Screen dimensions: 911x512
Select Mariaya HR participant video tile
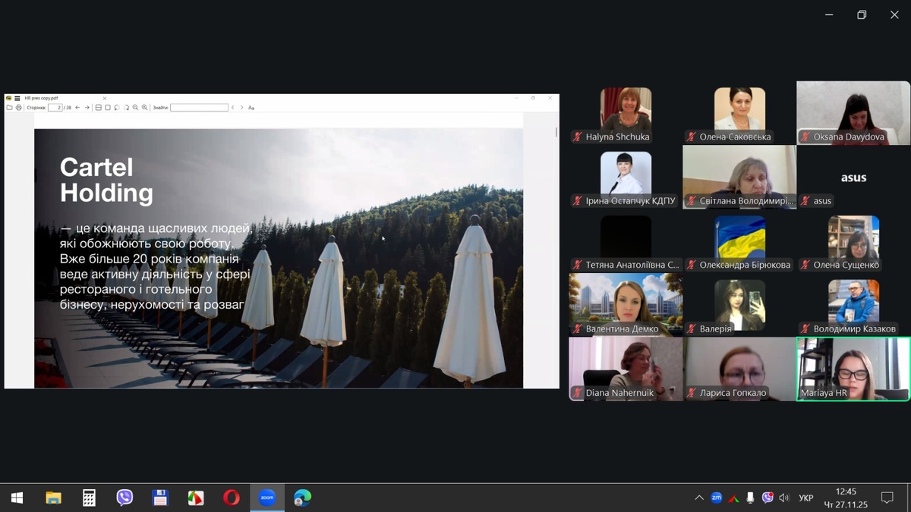click(853, 369)
